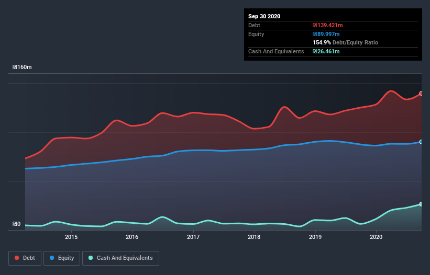
Task: Click the 154.9% Debt/Equity Ratio text
Action: (345, 42)
